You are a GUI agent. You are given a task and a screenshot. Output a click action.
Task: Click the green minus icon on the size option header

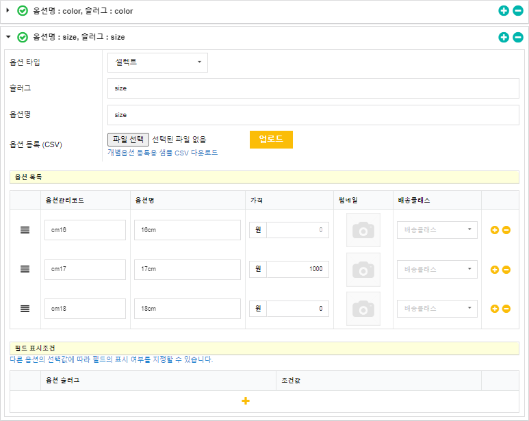517,37
